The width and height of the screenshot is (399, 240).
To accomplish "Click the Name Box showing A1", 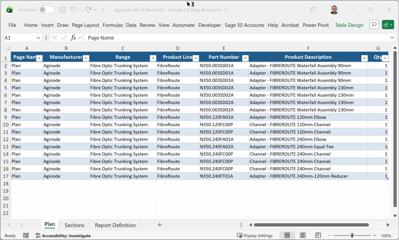I will click(x=19, y=38).
